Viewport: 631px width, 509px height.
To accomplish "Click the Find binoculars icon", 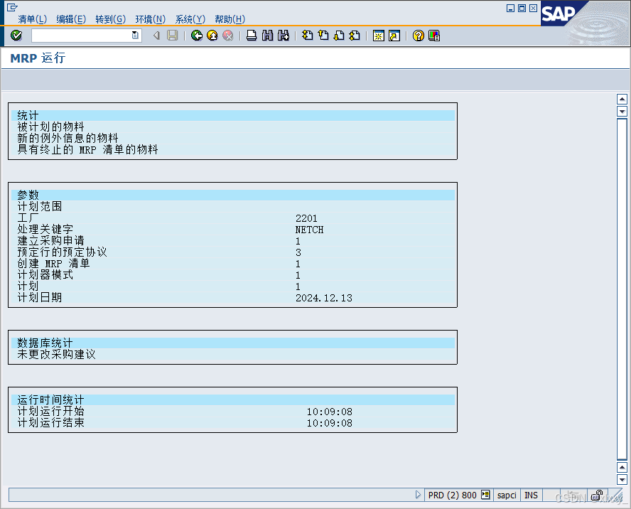I will coord(268,36).
